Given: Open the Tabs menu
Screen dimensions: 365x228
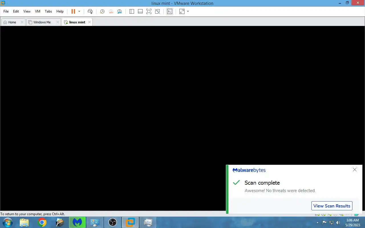Looking at the screenshot, I should coord(48,11).
